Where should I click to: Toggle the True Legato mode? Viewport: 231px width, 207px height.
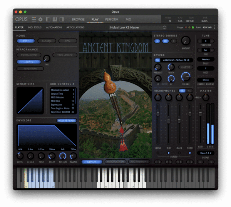click(x=65, y=55)
